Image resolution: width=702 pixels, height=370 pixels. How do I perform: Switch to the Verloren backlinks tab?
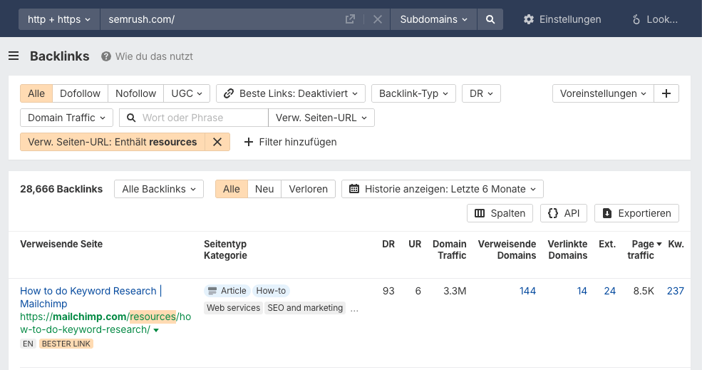pyautogui.click(x=308, y=189)
